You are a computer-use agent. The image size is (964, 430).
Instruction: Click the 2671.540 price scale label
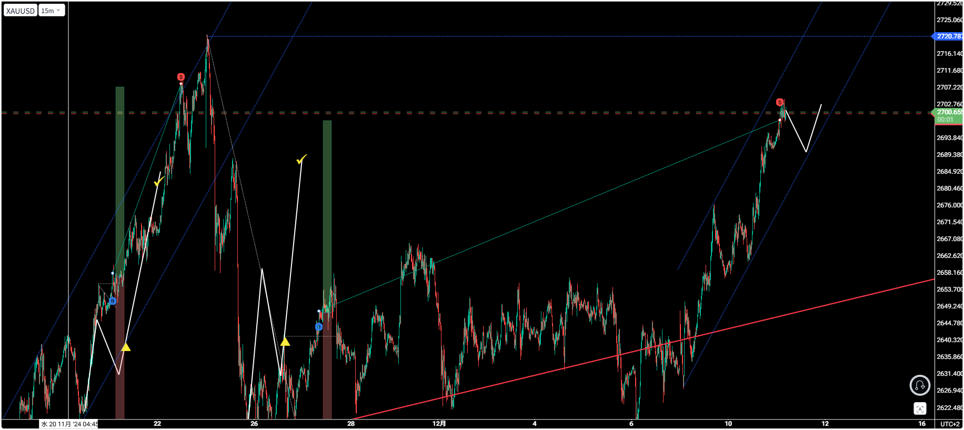949,222
